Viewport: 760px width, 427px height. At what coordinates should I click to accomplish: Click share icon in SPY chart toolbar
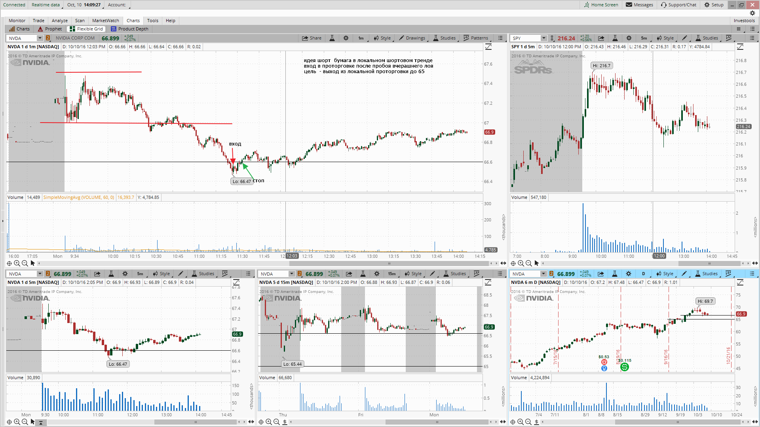click(601, 38)
